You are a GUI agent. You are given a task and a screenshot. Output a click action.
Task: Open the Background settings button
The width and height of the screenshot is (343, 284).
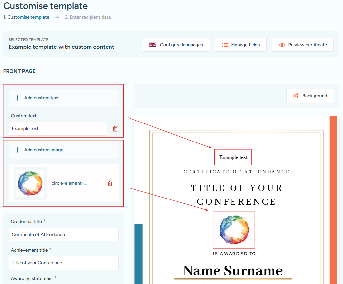(310, 96)
